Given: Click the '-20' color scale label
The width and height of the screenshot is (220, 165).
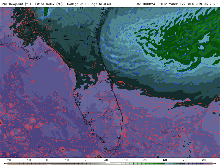Looking at the screenshot, I should 8,160.
